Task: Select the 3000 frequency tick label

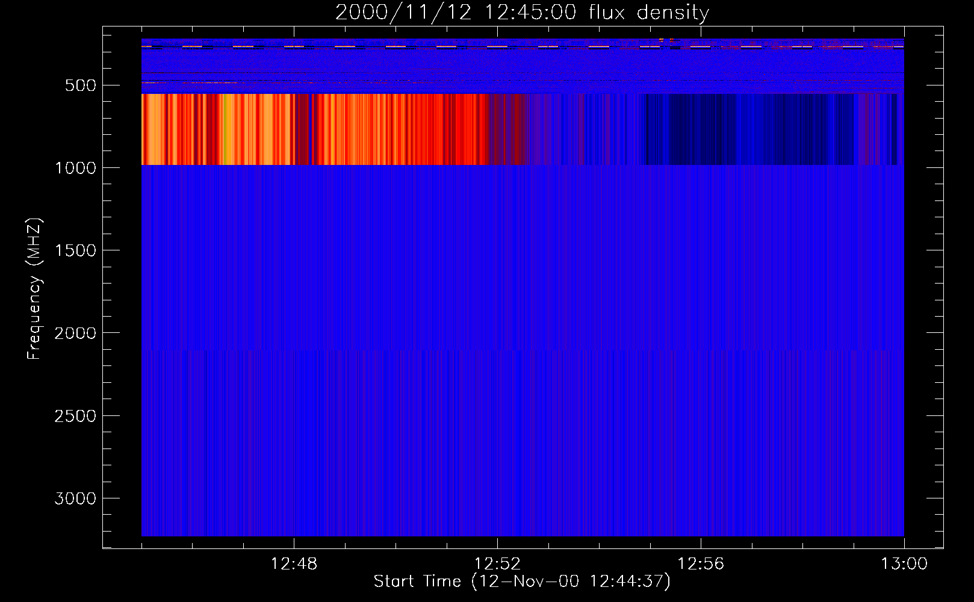Action: [75, 498]
